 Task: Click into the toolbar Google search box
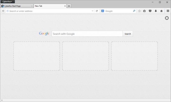pyautogui.click(x=119, y=11)
